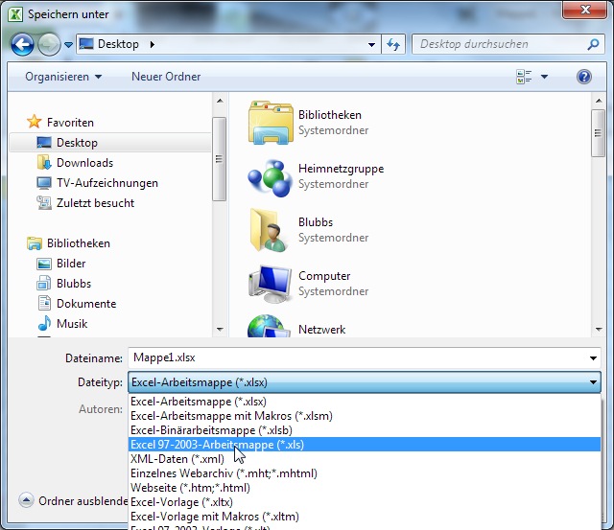Close the Speichern unter dialog
Image resolution: width=614 pixels, height=530 pixels.
pyautogui.click(x=584, y=10)
